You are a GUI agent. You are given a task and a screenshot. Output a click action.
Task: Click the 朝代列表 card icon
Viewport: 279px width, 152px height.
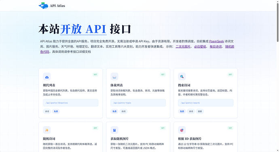point(47,76)
